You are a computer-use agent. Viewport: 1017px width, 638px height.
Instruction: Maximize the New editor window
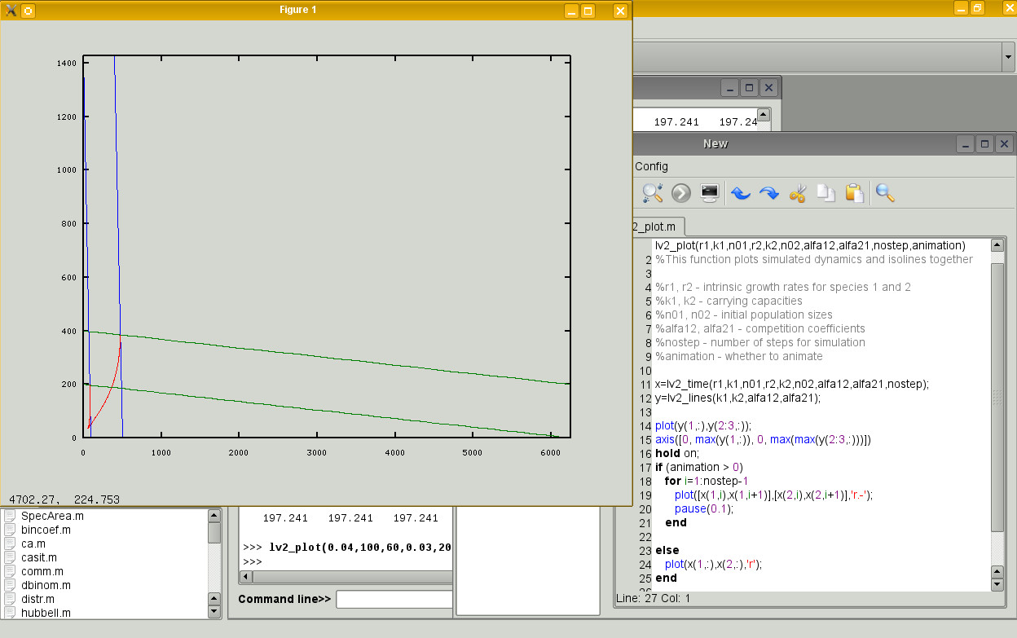[985, 144]
